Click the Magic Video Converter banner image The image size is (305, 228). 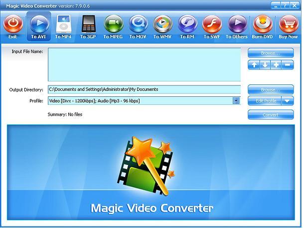pos(151,172)
